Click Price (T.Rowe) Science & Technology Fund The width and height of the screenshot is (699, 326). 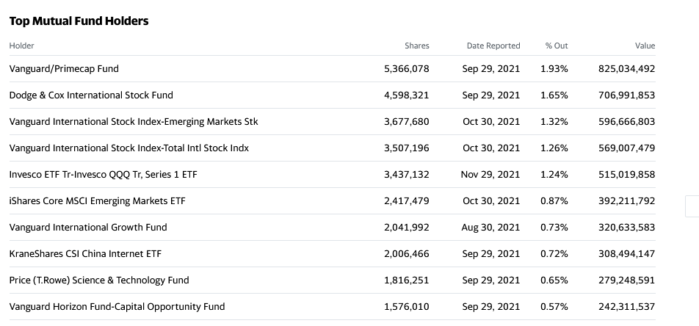pyautogui.click(x=99, y=280)
